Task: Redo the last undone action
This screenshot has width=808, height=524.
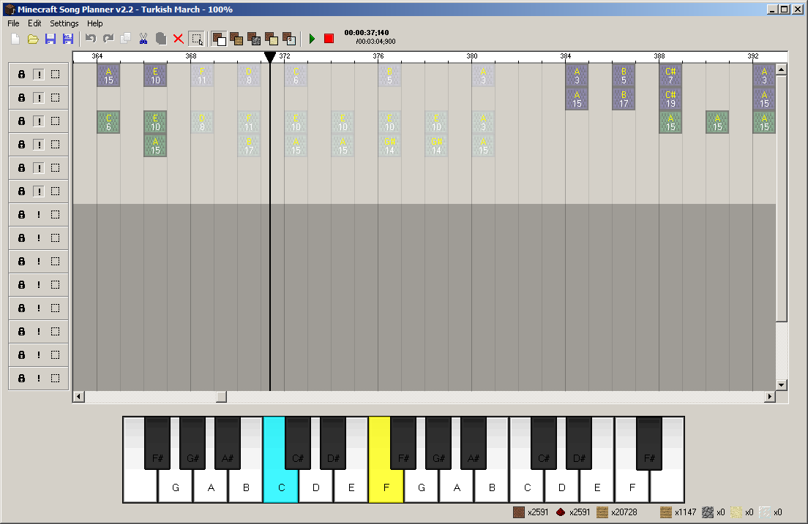Action: pyautogui.click(x=108, y=39)
